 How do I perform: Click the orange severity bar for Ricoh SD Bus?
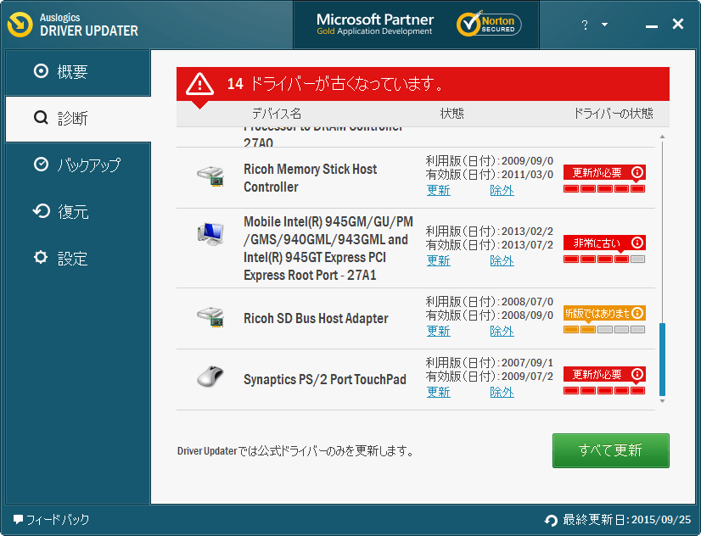tap(604, 330)
